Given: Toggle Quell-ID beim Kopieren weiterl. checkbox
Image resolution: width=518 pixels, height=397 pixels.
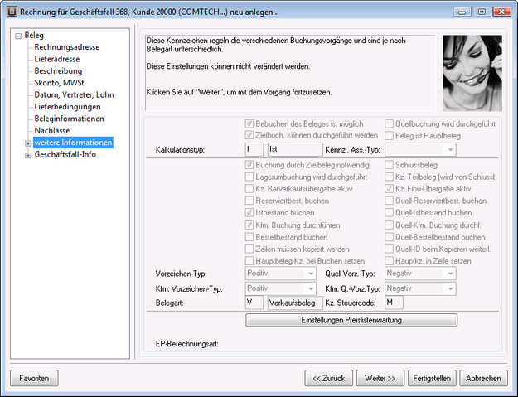Looking at the screenshot, I should (390, 249).
